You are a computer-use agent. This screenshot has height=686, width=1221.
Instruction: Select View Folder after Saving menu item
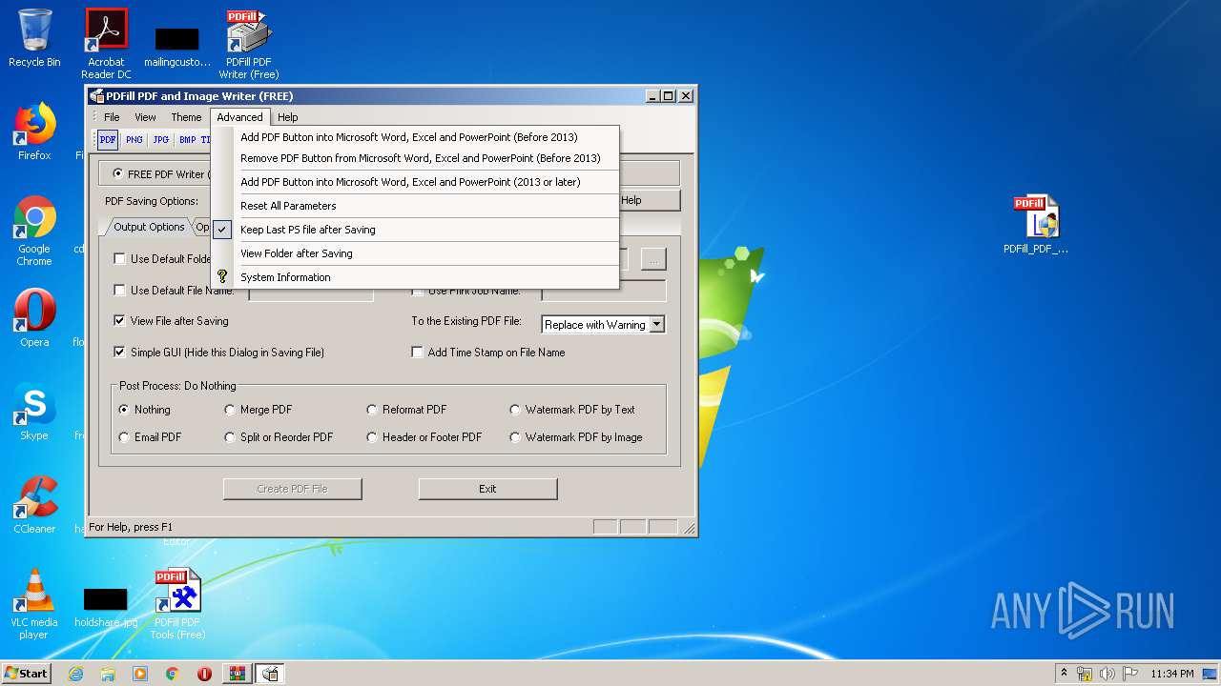click(415, 253)
